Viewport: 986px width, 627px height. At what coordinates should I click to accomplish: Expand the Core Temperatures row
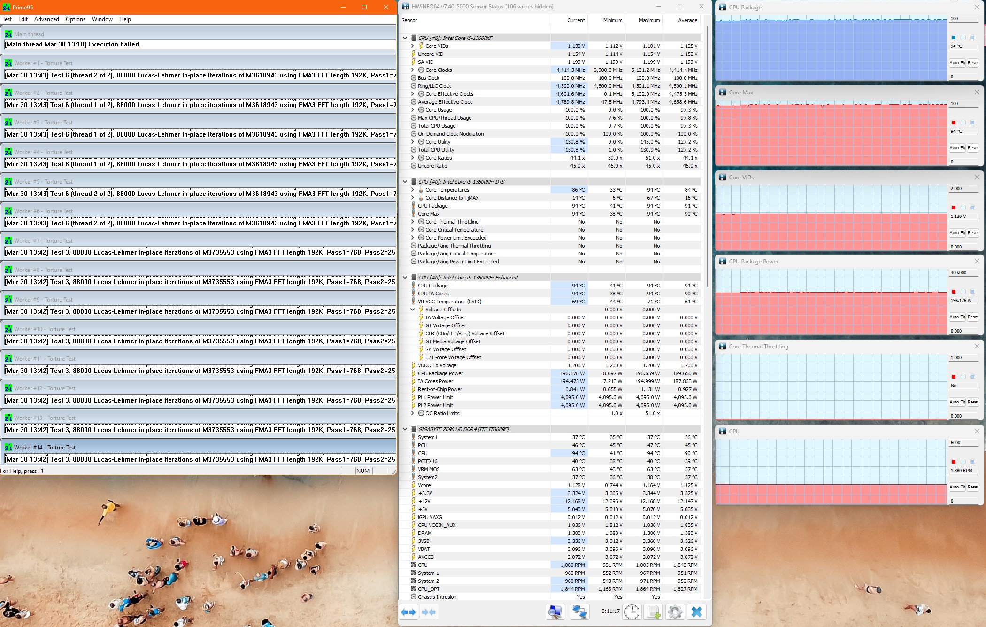tap(413, 190)
